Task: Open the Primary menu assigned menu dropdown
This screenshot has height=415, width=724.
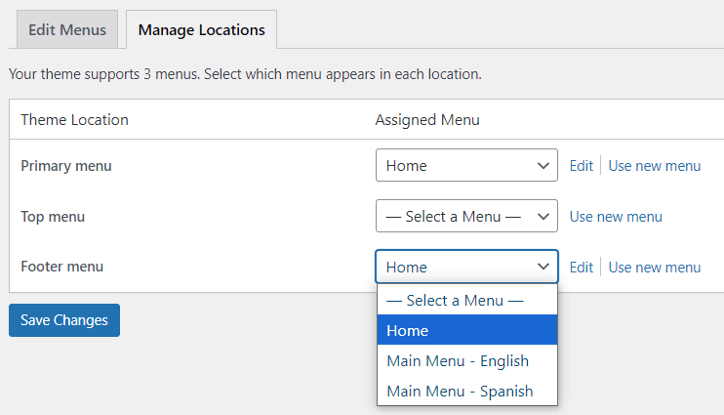Action: pyautogui.click(x=466, y=165)
